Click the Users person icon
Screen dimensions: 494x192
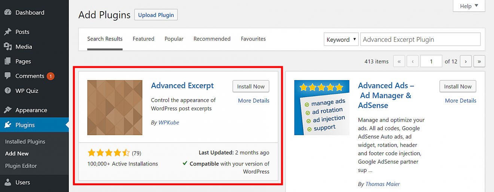coord(8,182)
